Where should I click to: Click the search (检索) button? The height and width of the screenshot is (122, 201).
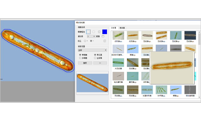(85, 63)
